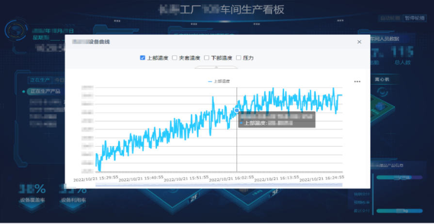Click the 上部温度 tooltip row
The width and height of the screenshot is (434, 224).
coord(267,123)
